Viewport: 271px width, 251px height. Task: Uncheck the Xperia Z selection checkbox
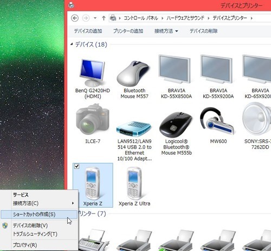(77, 166)
